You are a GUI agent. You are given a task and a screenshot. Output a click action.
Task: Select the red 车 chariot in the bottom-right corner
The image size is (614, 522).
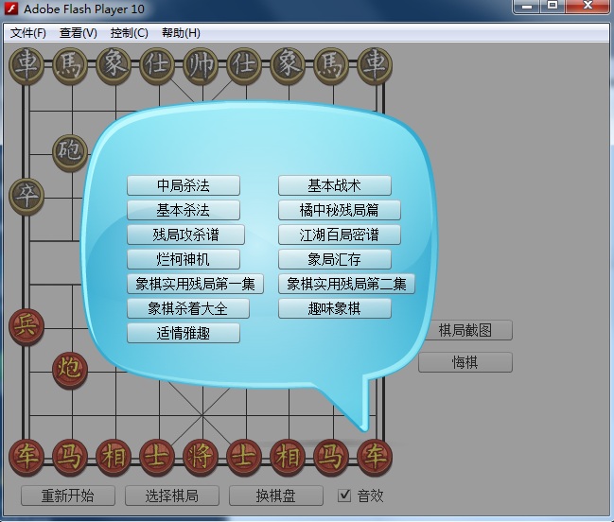pos(375,458)
